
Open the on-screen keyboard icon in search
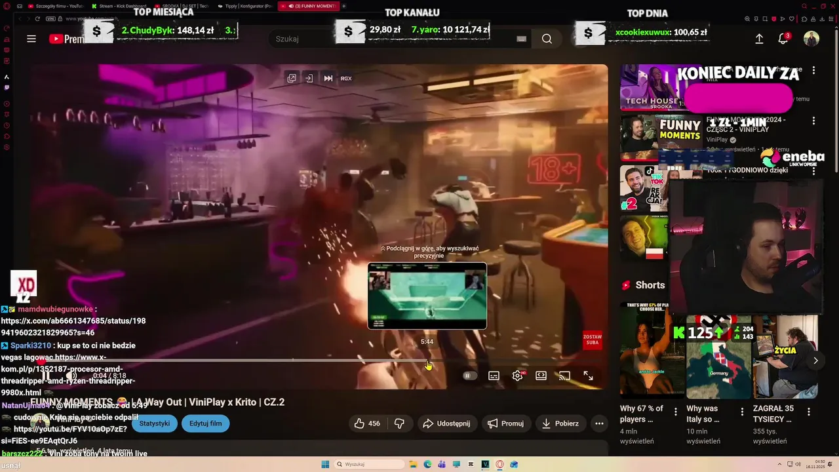[522, 39]
